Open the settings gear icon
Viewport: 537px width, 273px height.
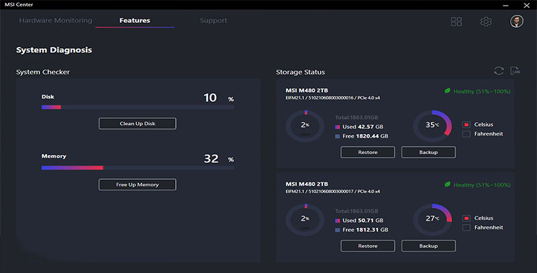coord(485,21)
